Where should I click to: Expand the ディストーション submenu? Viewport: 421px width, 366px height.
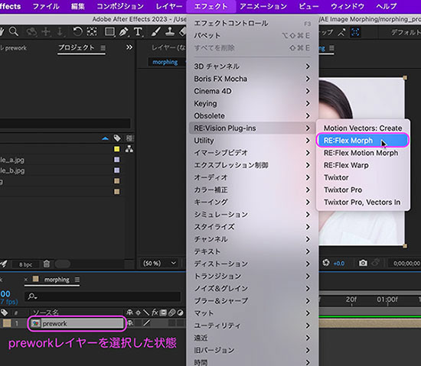[x=252, y=264]
